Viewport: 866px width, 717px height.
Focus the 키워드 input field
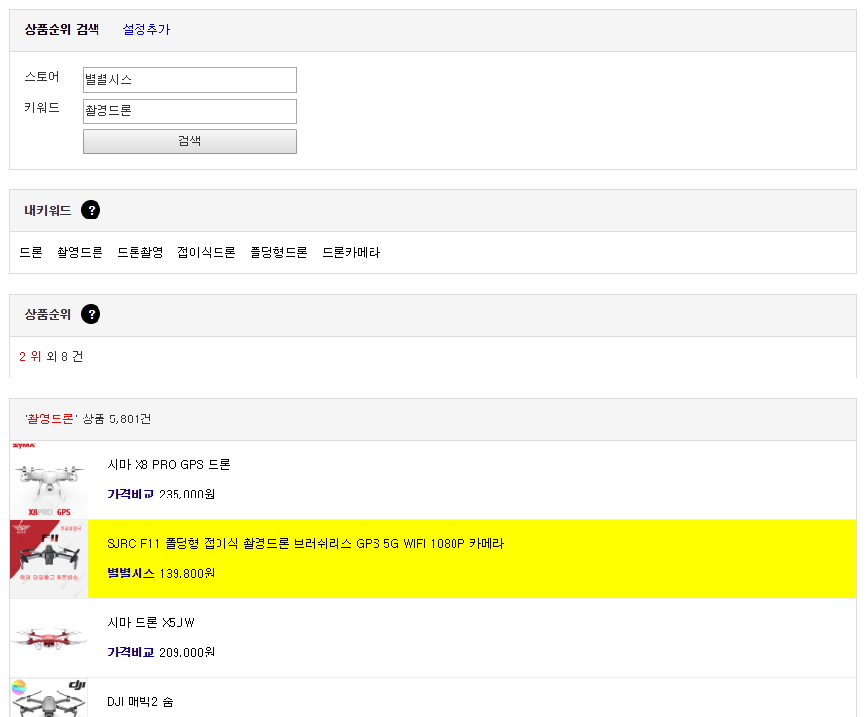190,111
